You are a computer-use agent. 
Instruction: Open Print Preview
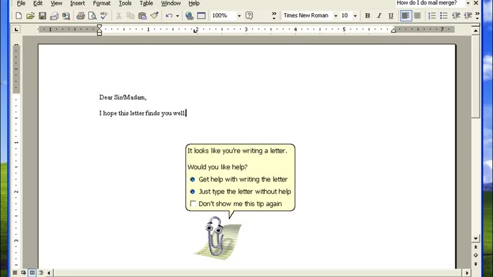pos(93,16)
